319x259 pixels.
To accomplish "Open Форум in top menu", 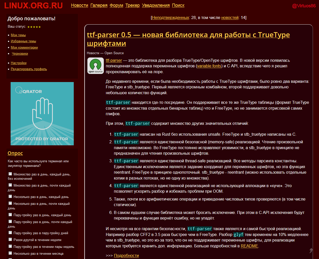I will tap(116, 5).
